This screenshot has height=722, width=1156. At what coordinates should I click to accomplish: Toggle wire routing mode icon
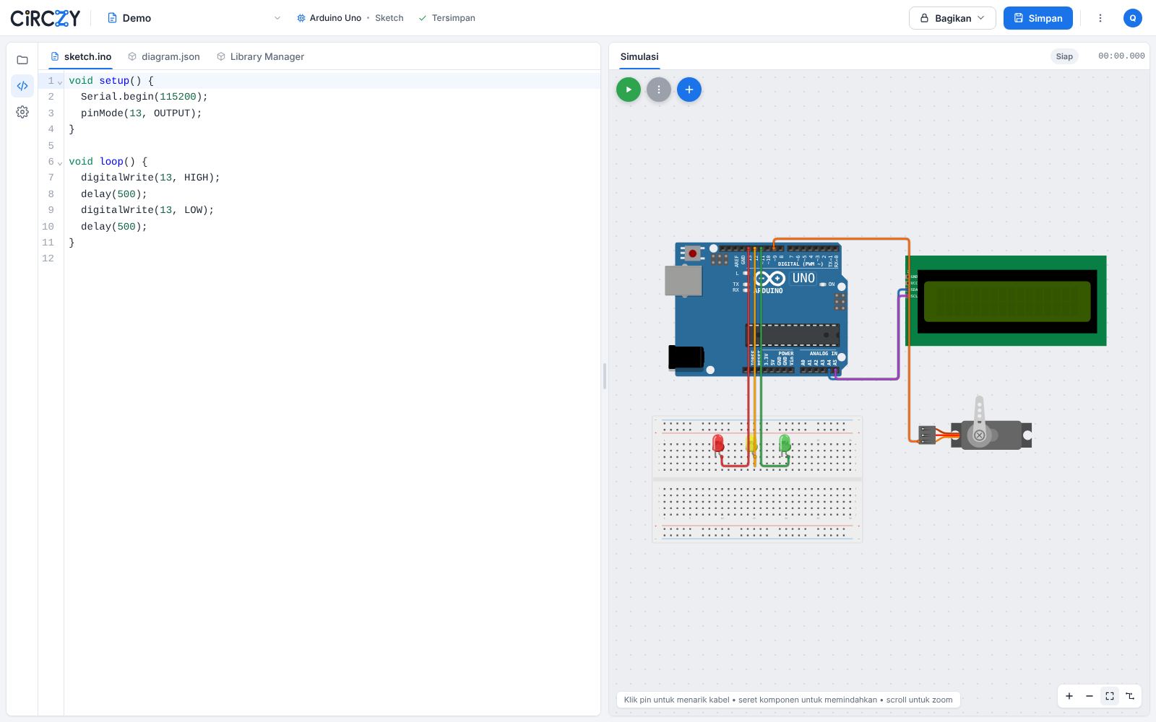(1130, 696)
